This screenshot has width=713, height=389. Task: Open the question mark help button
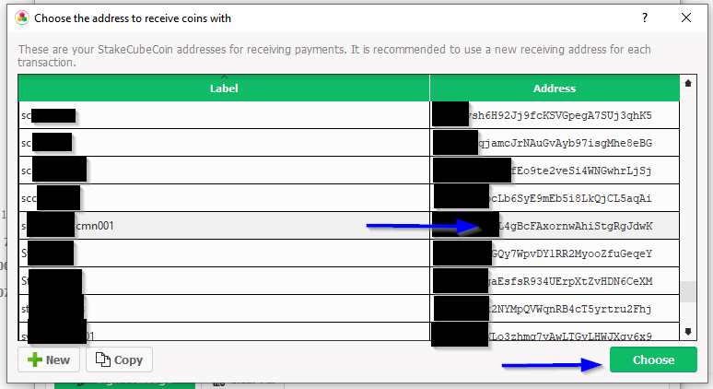[645, 18]
